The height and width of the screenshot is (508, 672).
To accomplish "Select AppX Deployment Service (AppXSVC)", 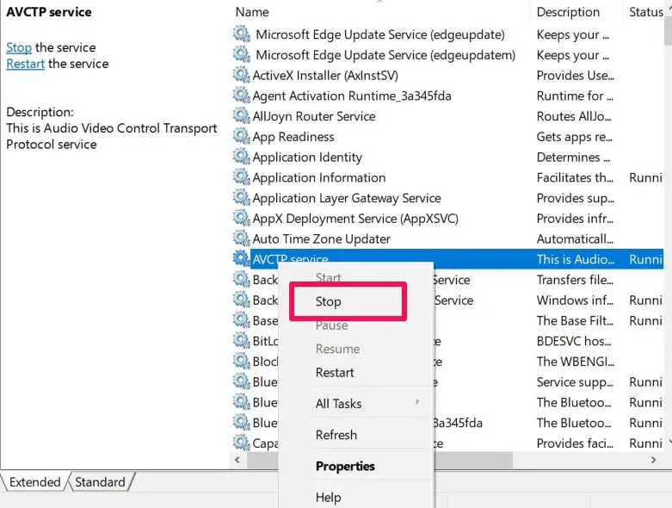I will (x=355, y=218).
